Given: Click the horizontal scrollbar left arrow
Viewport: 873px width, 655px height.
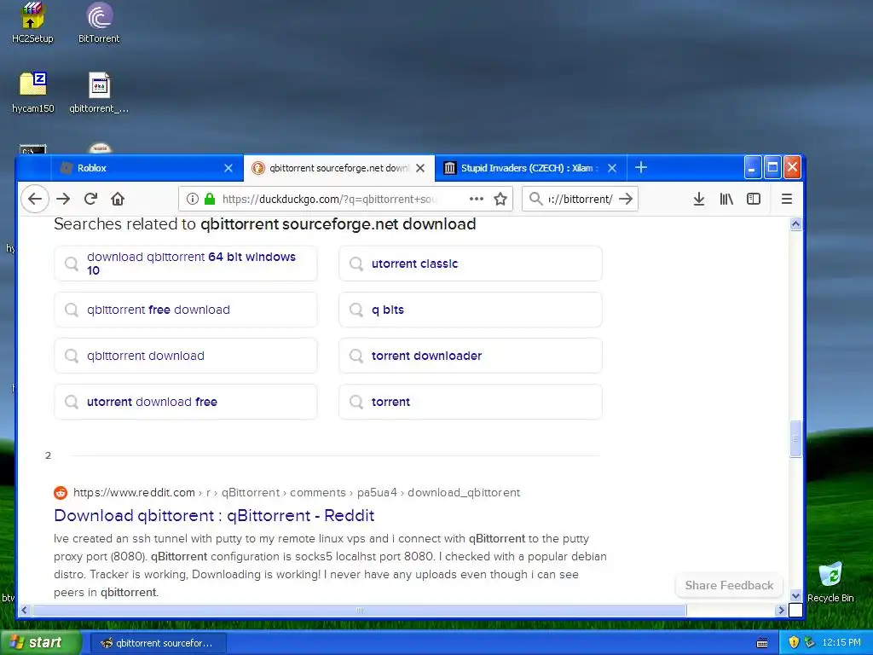Looking at the screenshot, I should [24, 610].
